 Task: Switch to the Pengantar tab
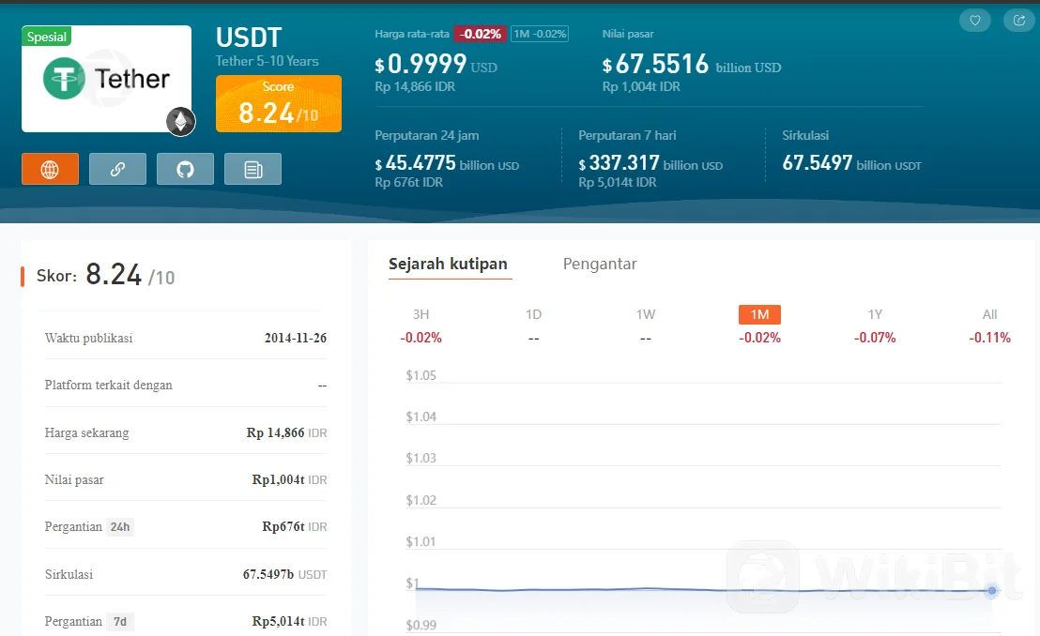point(600,264)
